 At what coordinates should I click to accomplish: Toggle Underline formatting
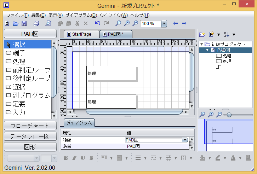pyautogui.click(x=83, y=158)
